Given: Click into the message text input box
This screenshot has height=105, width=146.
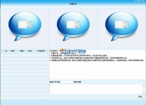Looking at the screenshot, I should point(96,89).
